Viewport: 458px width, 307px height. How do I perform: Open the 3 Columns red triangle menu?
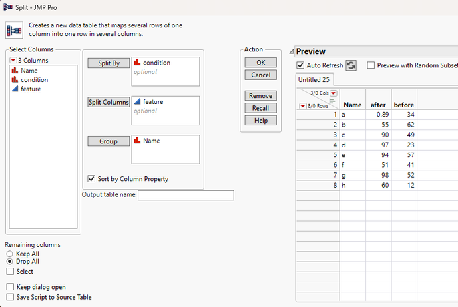click(x=13, y=61)
